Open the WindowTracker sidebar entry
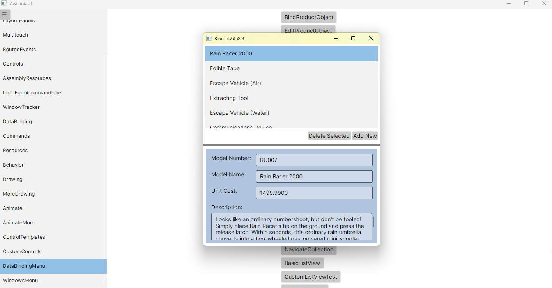Screen dimensions: 552x288 click(53, 107)
